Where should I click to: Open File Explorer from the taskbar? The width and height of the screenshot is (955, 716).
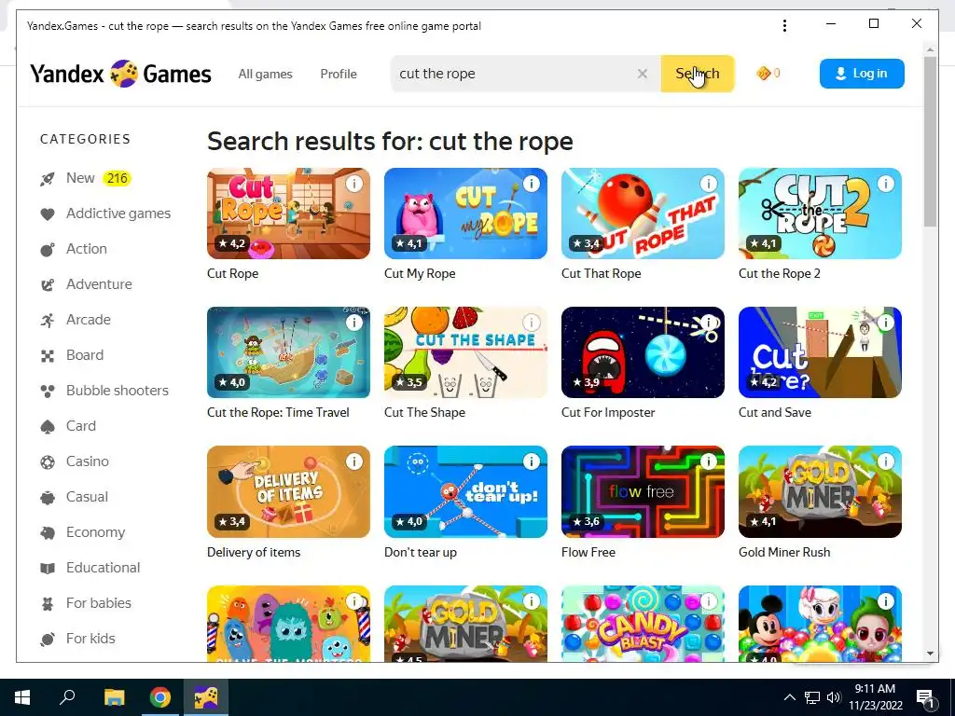pos(114,697)
